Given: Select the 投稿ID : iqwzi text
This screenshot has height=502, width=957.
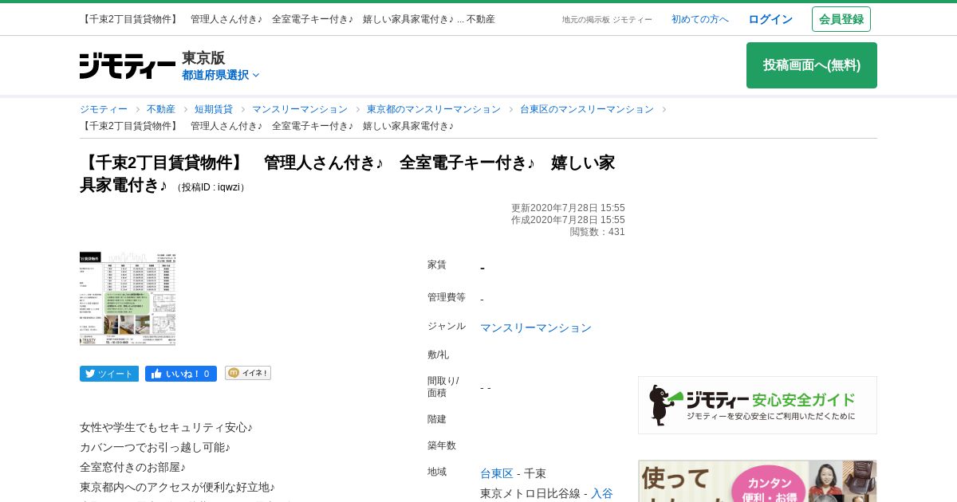Looking at the screenshot, I should (x=211, y=187).
